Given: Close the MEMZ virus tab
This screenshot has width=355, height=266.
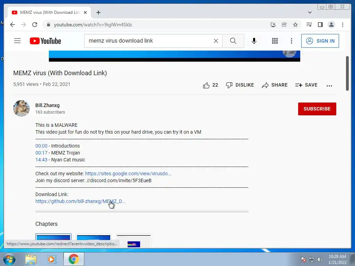Looking at the screenshot, I should [85, 12].
